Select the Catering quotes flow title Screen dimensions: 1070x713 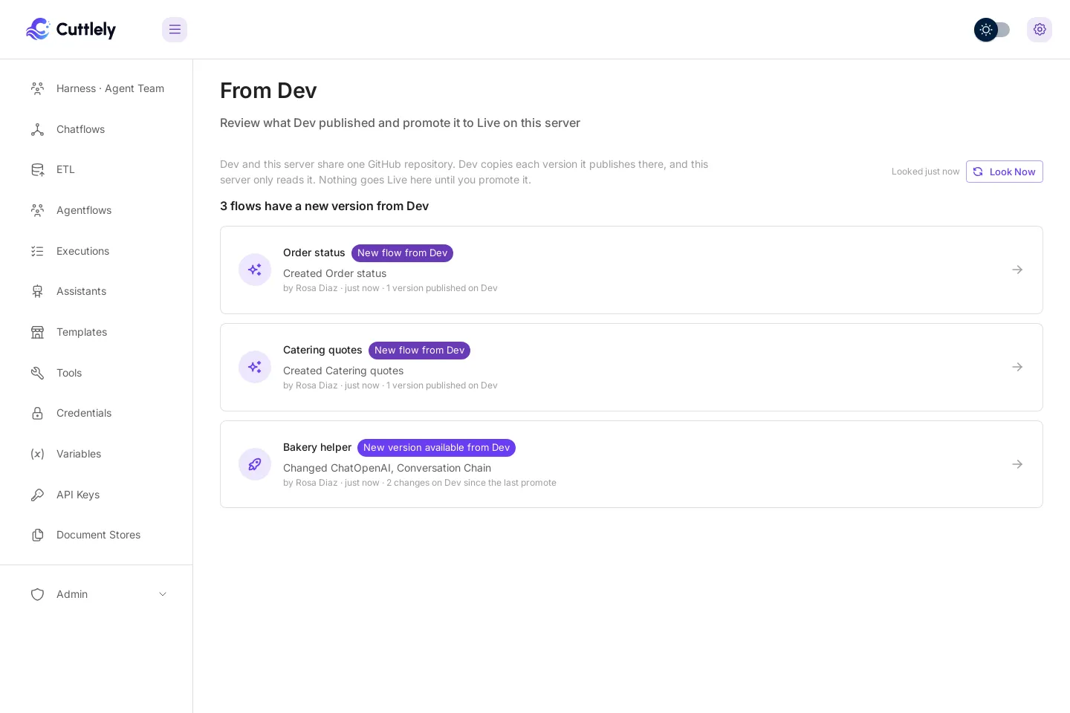point(322,350)
